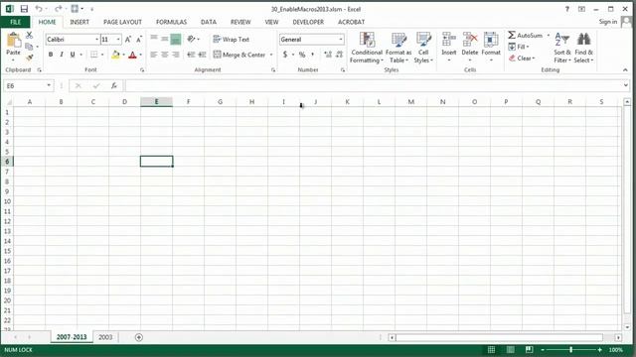Increase indent in Alignment group
The image size is (636, 357).
[x=202, y=55]
